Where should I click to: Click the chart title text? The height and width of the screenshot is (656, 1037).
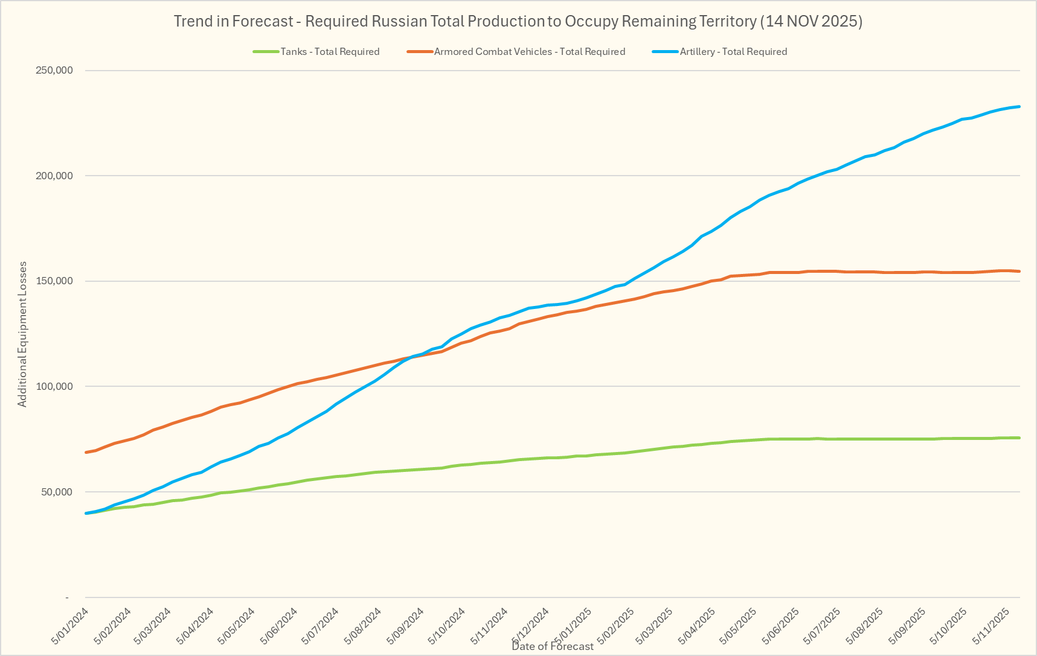click(518, 21)
